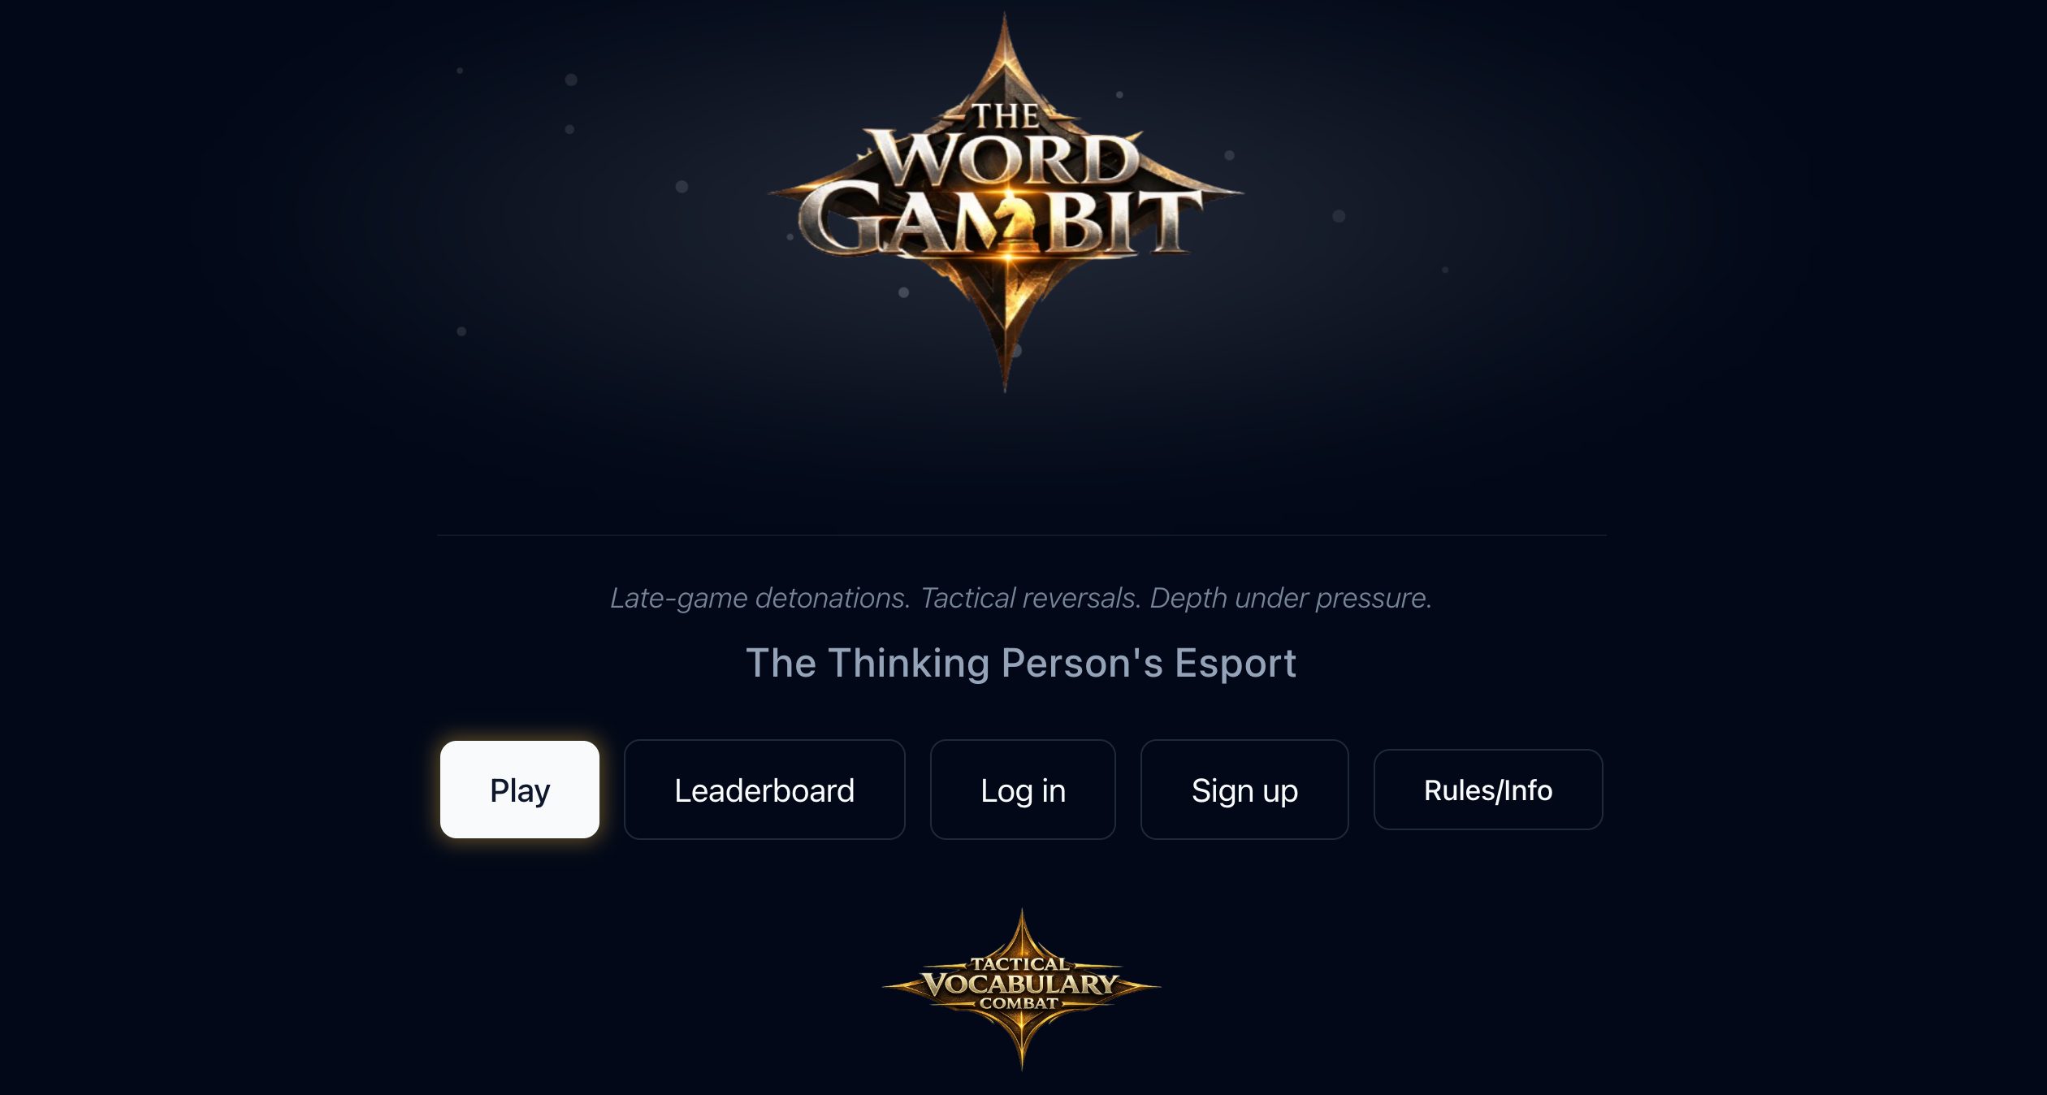Click the Tactical reversals phrase
The image size is (2047, 1095).
(1031, 598)
